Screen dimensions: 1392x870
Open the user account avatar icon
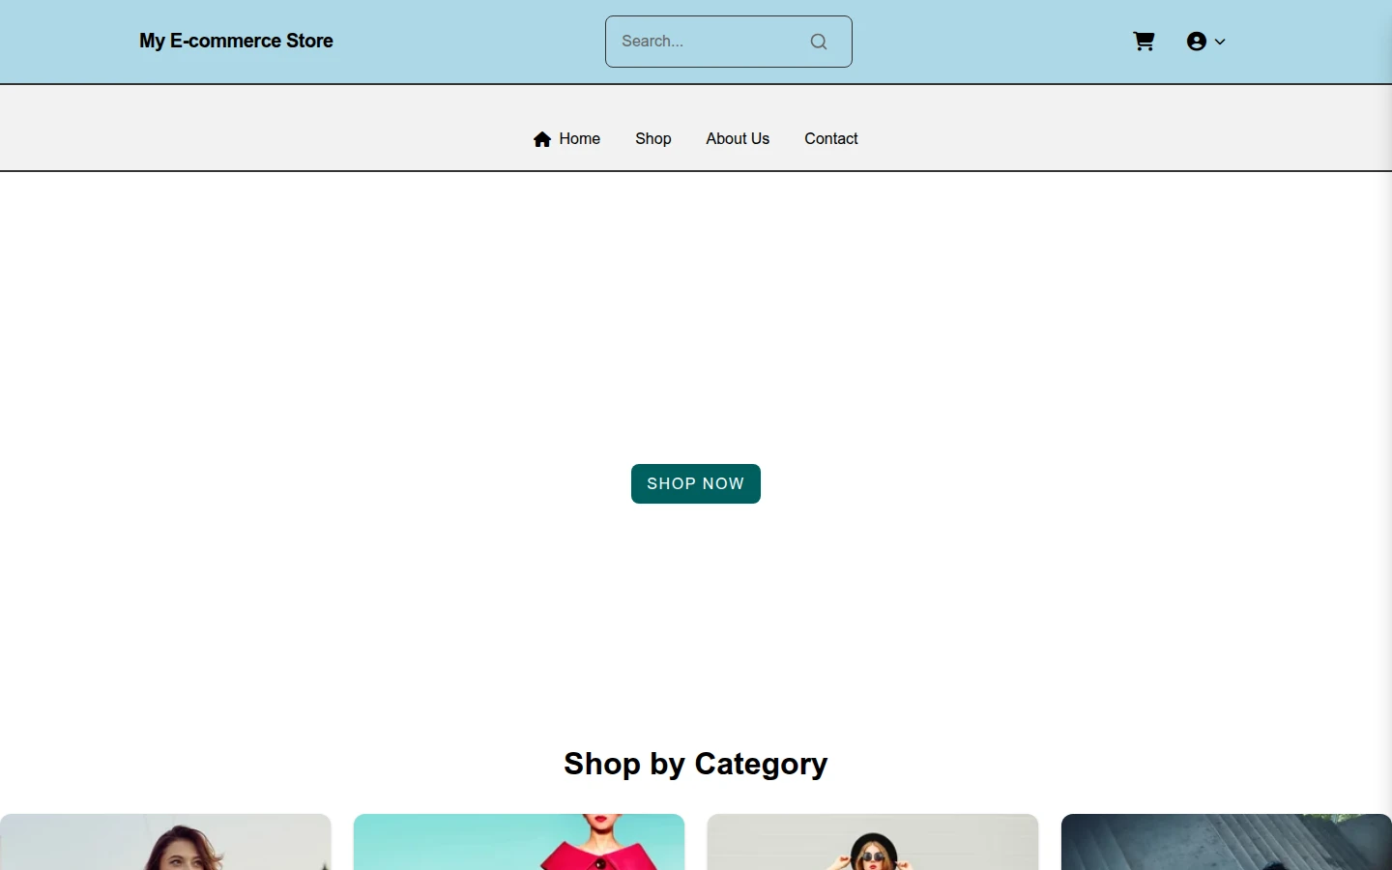[1197, 42]
